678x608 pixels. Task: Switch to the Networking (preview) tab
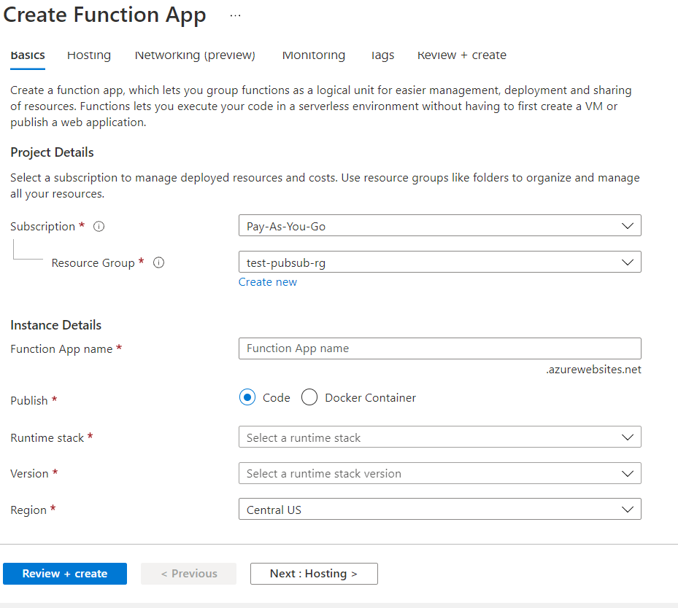click(x=195, y=55)
